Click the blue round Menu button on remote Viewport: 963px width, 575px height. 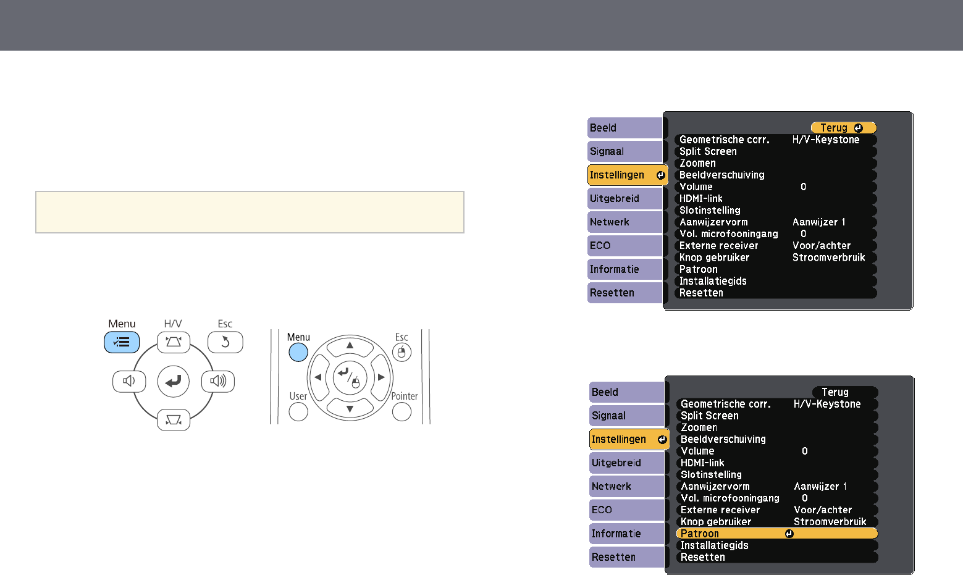298,352
